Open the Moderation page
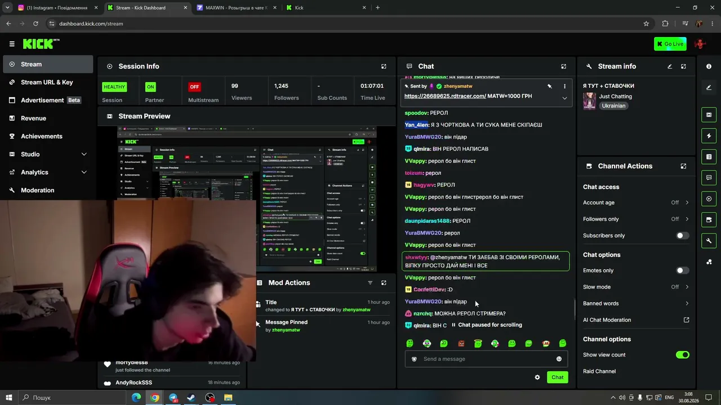The width and height of the screenshot is (721, 405). click(48, 190)
